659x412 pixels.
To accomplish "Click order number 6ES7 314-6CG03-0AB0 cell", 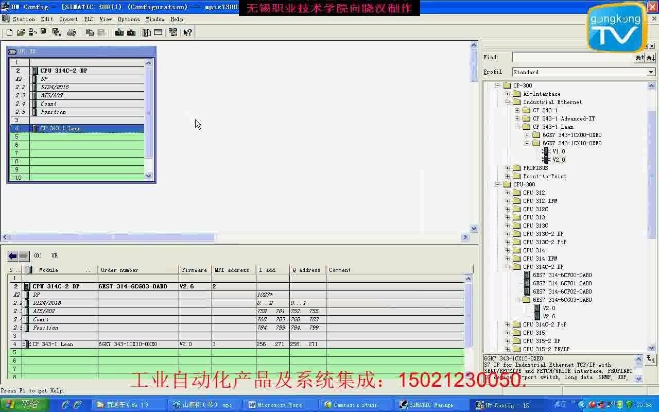I will (x=138, y=286).
